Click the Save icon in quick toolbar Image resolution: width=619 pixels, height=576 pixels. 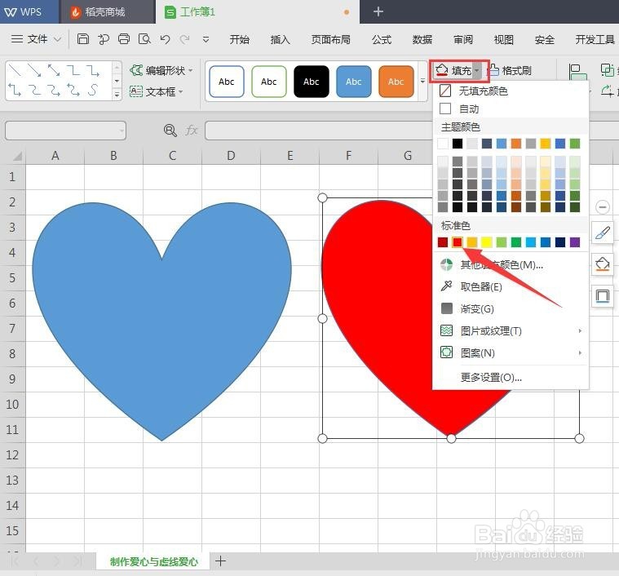click(x=83, y=38)
